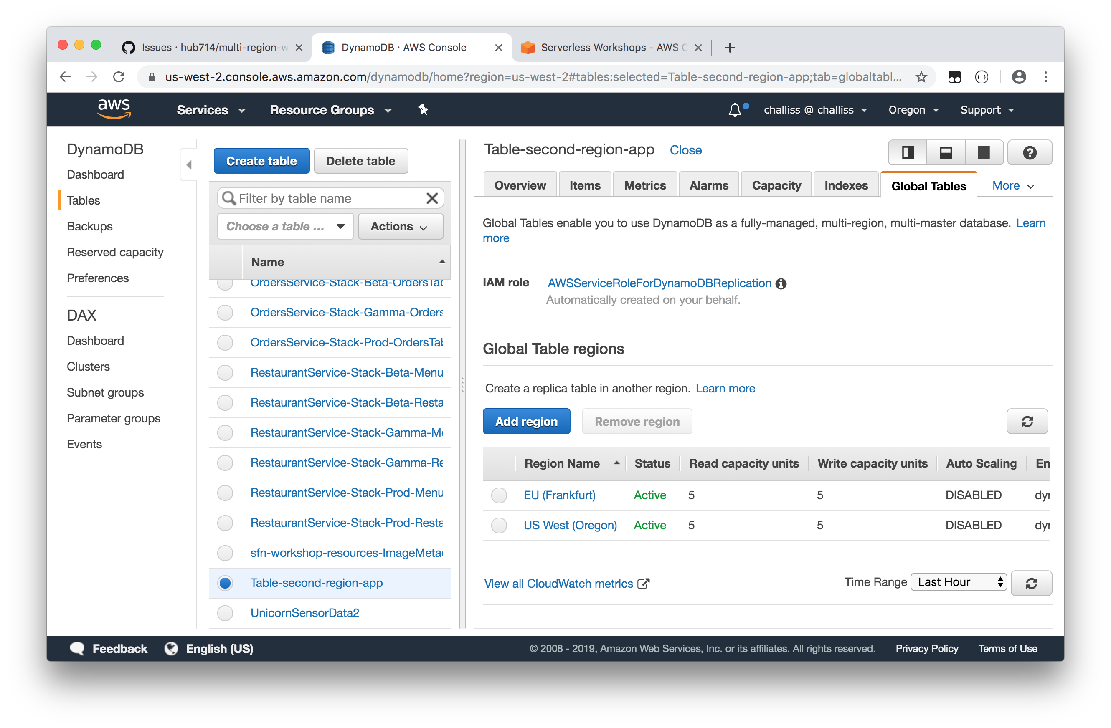Click the dark extension icon in toolbar
1111x728 pixels.
955,76
